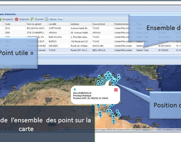Click the pin icon inside DUBOSVILLE popup
This screenshot has width=181, height=142.
pos(75,90)
